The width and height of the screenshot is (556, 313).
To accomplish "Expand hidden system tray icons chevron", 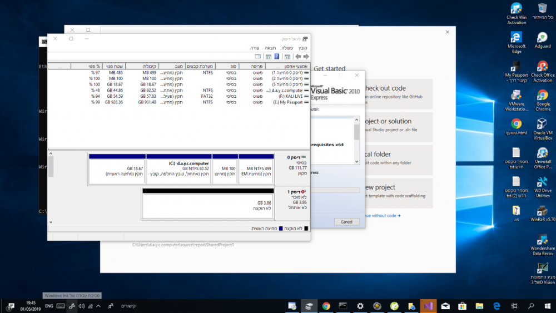I will tap(98, 306).
